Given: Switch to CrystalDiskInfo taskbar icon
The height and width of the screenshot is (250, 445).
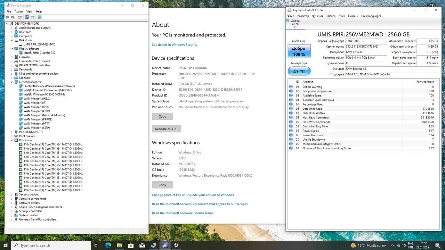Looking at the screenshot, I should click(x=165, y=245).
